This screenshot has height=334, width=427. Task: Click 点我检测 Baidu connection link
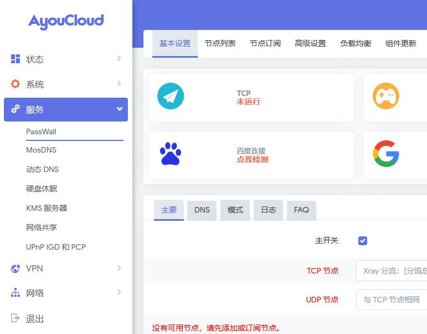pos(252,159)
